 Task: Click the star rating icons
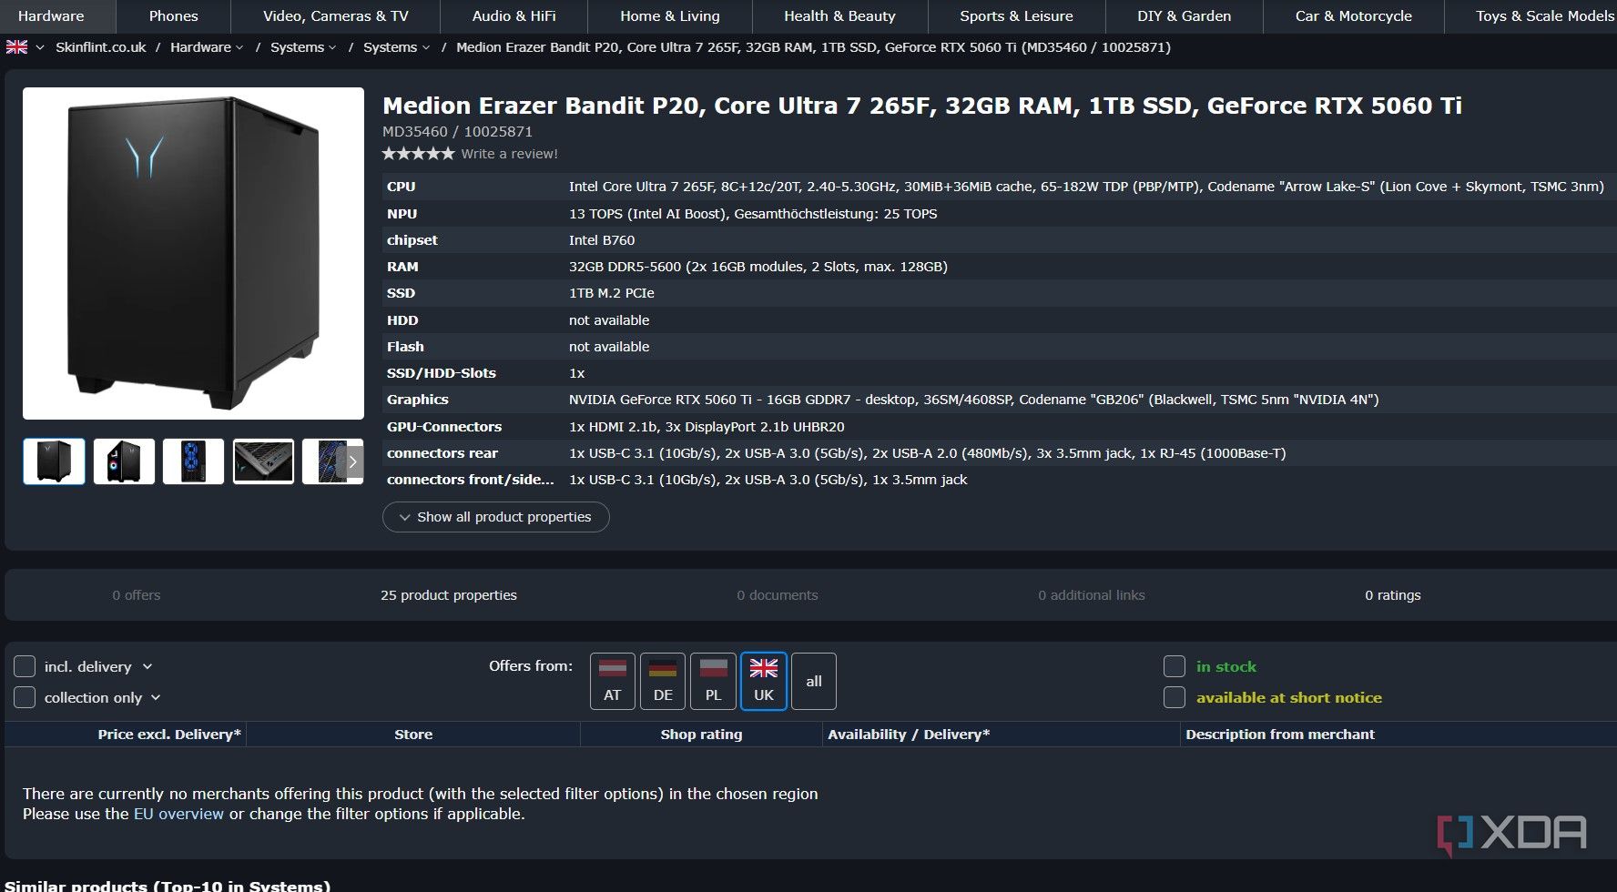tap(418, 154)
